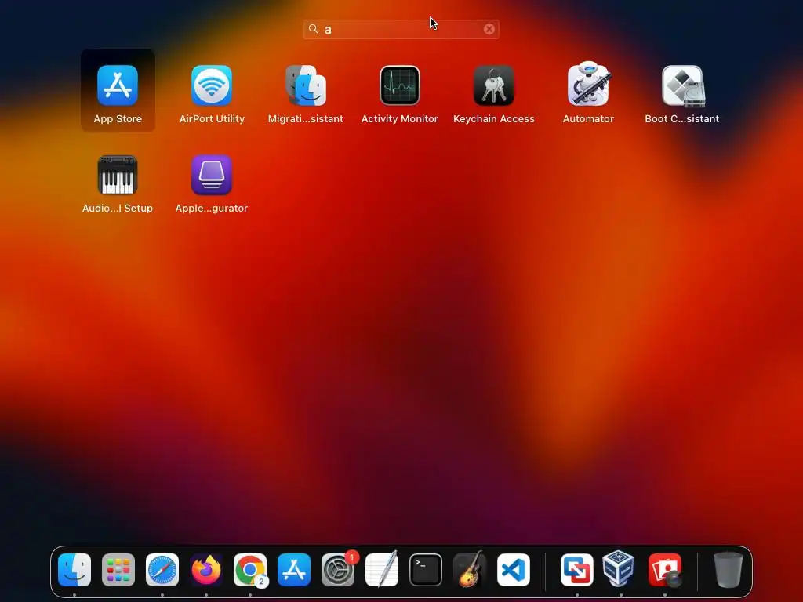This screenshot has width=803, height=602.
Task: Open the Trash in the Dock
Action: [x=729, y=570]
